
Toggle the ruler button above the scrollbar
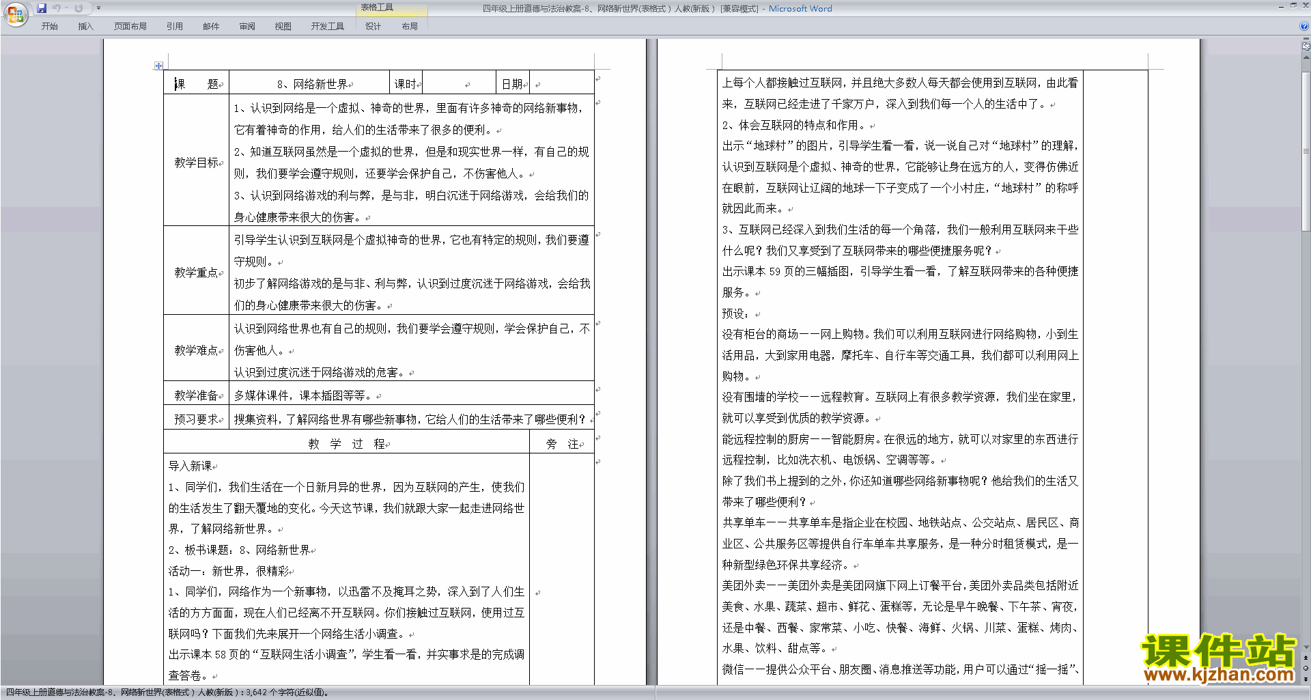(1306, 46)
